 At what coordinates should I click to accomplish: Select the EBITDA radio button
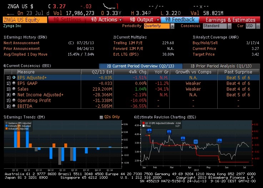point(14,106)
